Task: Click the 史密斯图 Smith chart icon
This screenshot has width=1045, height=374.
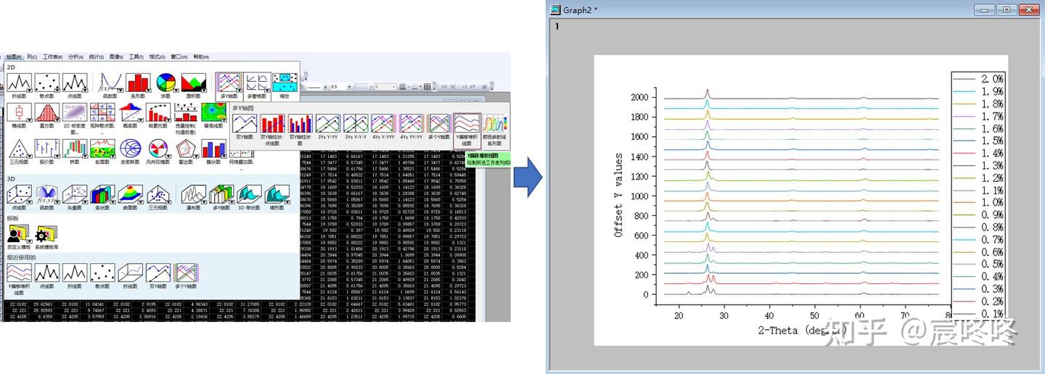Action: pos(130,149)
